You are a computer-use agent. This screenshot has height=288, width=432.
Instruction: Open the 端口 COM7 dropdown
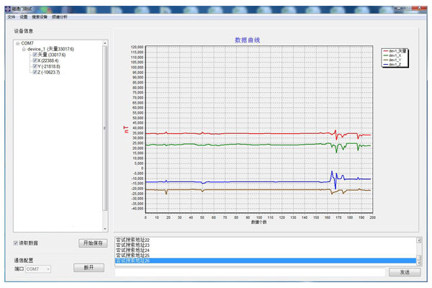(38, 269)
